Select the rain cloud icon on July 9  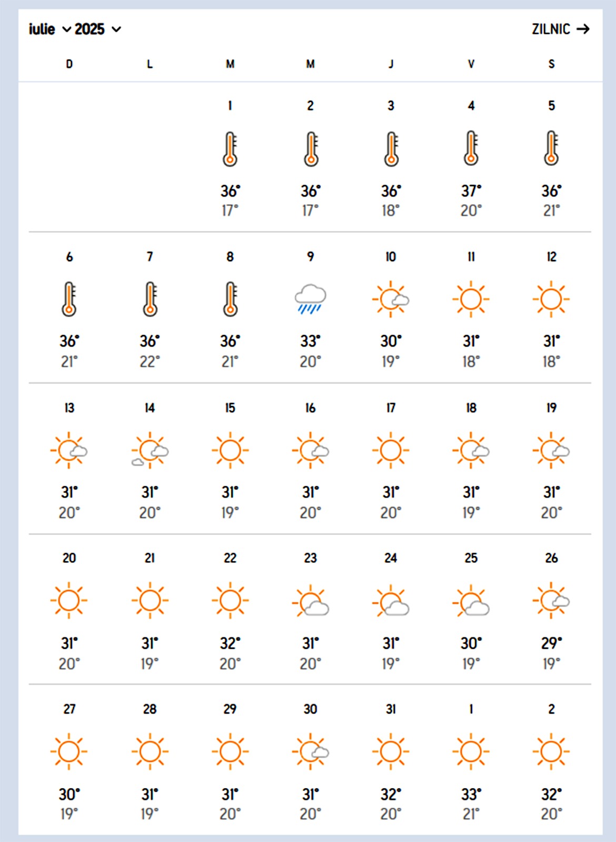310,299
